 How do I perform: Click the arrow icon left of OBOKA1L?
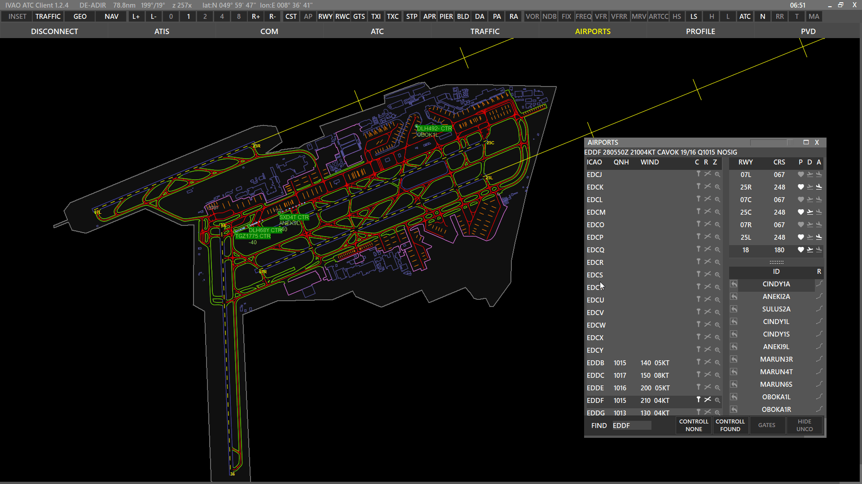[x=734, y=397]
